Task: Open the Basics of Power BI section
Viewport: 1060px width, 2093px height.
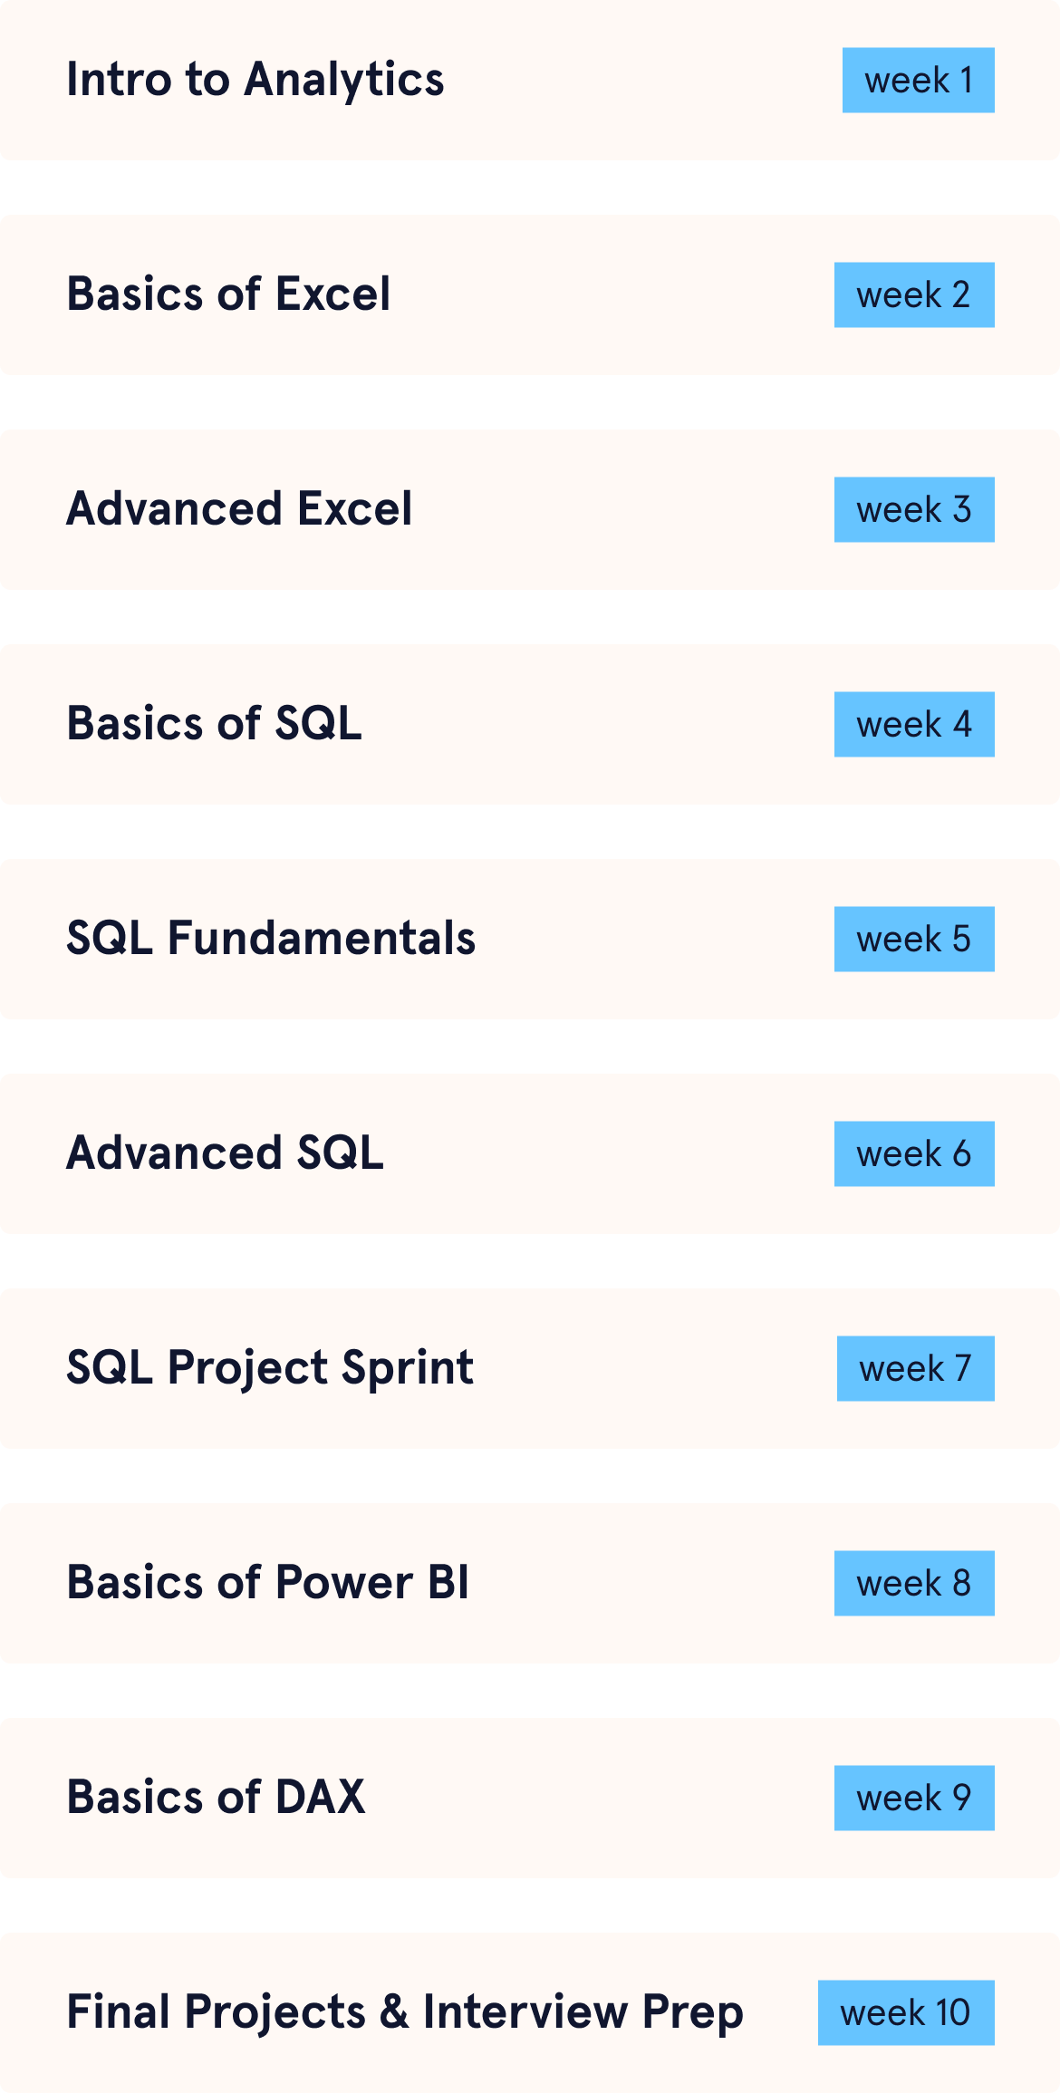Action: click(268, 1583)
